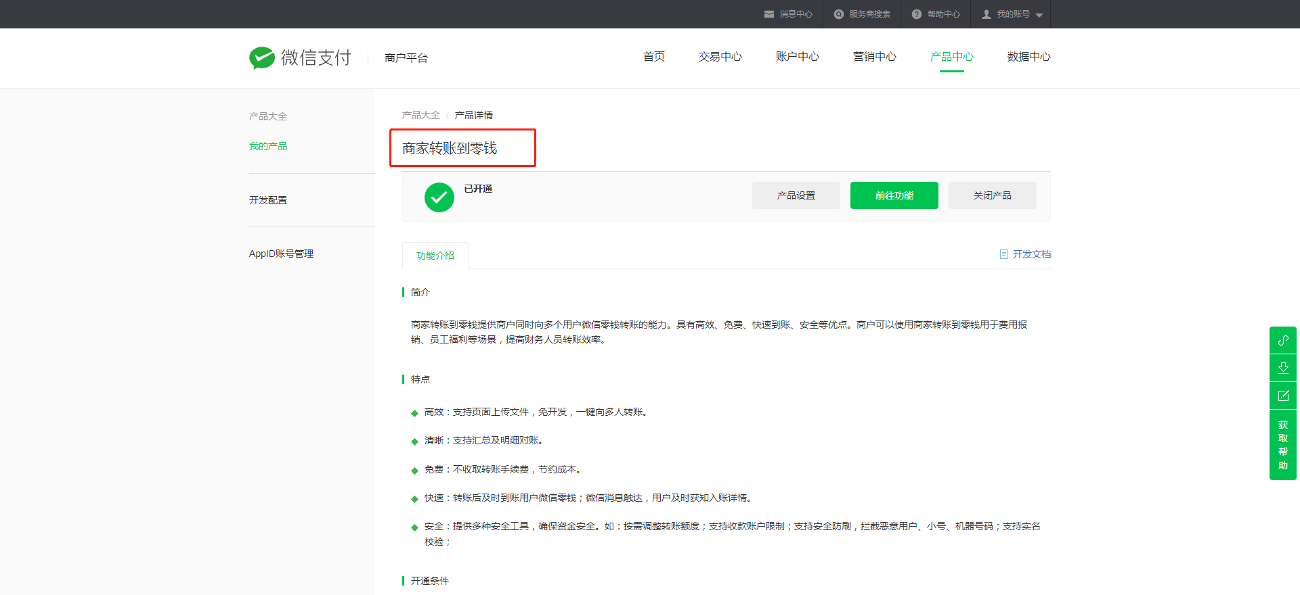Open the 产品中心 navigation item
This screenshot has height=595, width=1300.
coord(952,57)
